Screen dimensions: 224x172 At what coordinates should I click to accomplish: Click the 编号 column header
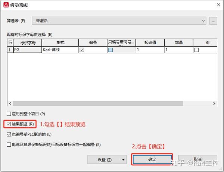pos(93,42)
